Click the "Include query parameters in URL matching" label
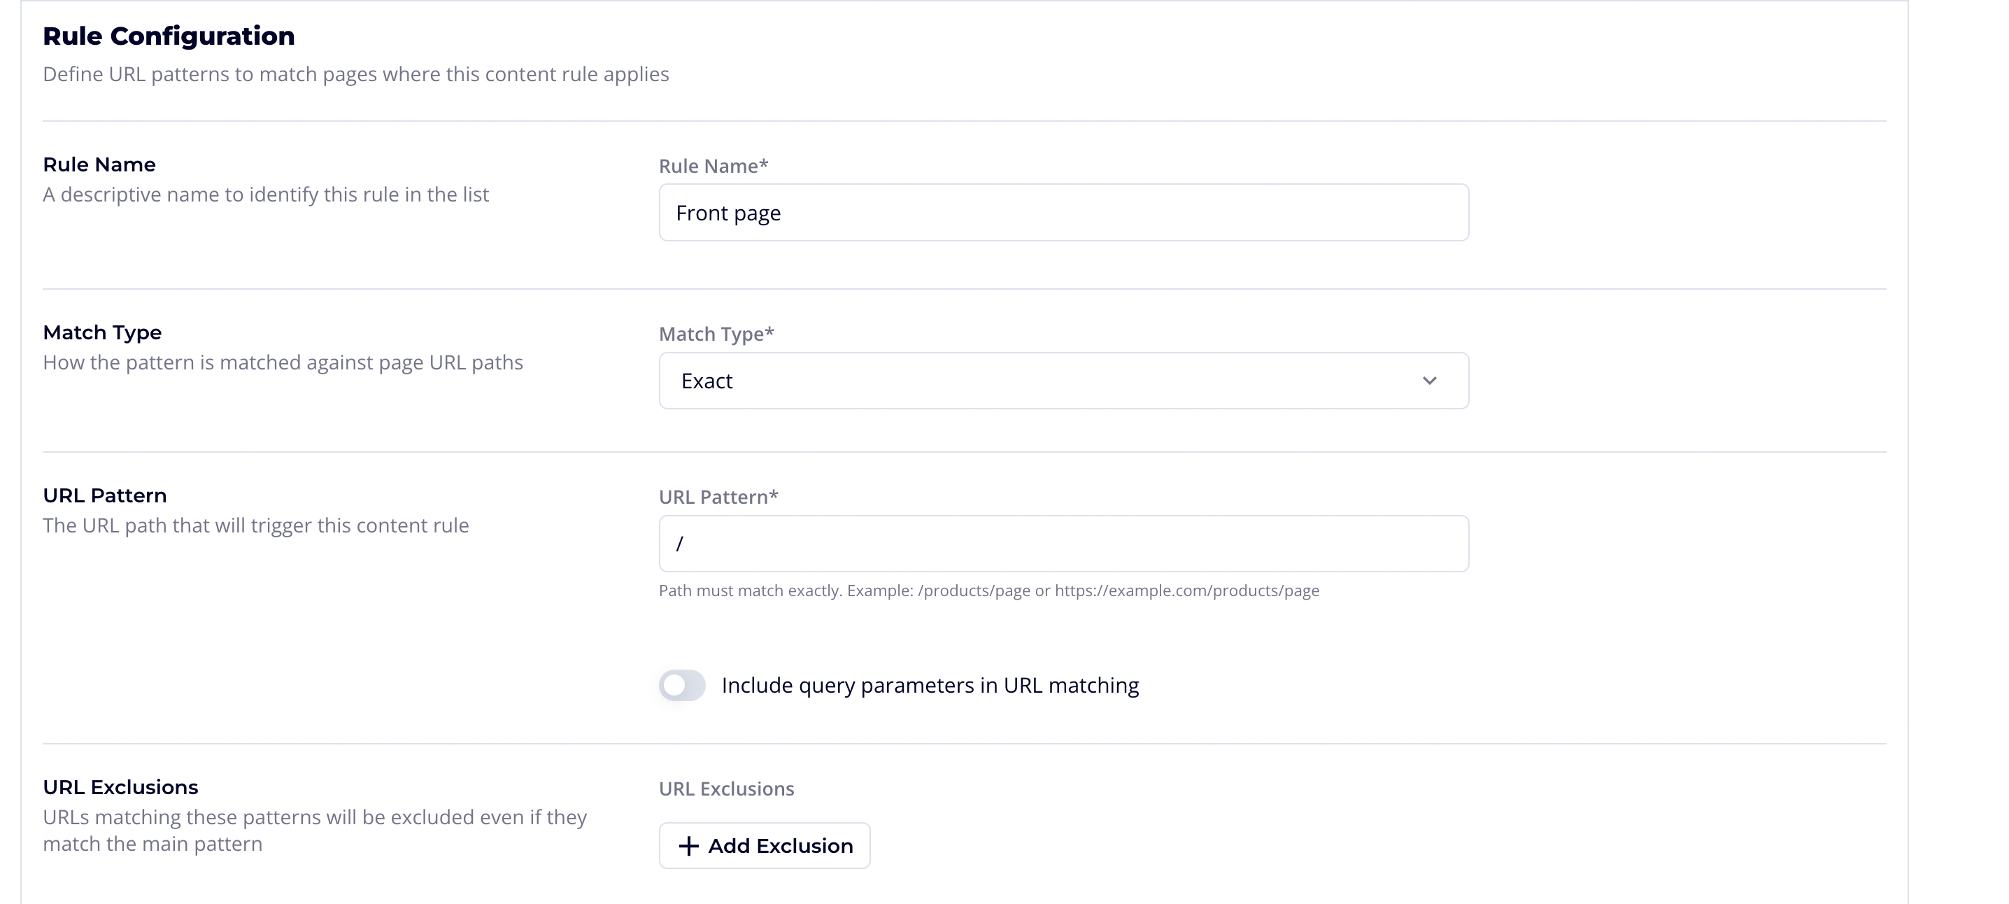This screenshot has height=904, width=2009. [x=930, y=685]
